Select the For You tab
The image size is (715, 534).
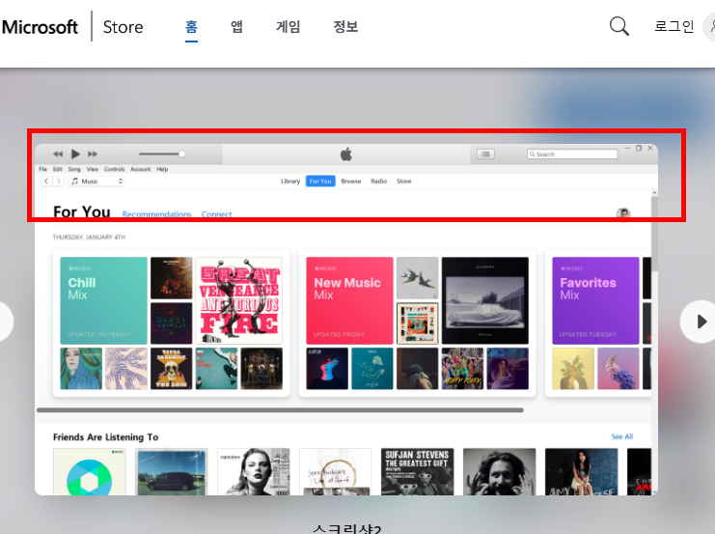(320, 182)
